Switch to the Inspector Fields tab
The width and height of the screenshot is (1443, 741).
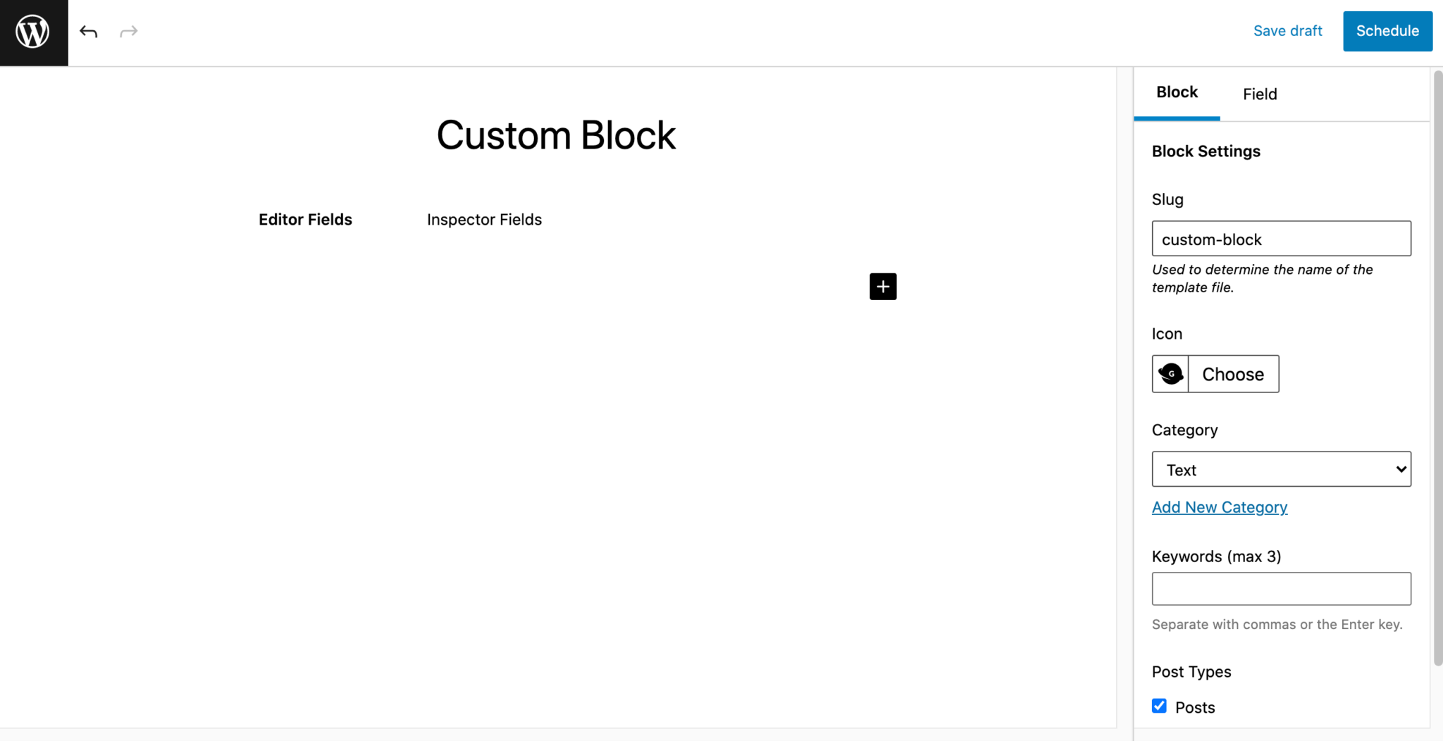484,219
